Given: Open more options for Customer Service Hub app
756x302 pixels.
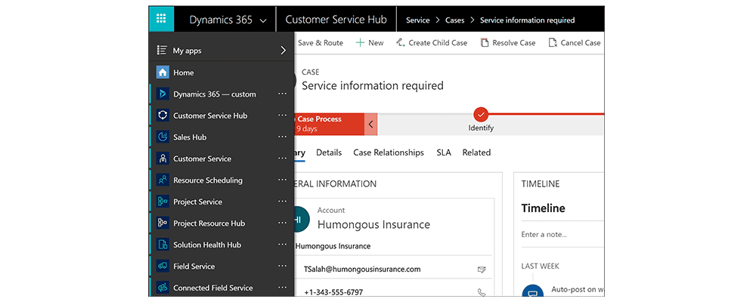Looking at the screenshot, I should click(283, 116).
